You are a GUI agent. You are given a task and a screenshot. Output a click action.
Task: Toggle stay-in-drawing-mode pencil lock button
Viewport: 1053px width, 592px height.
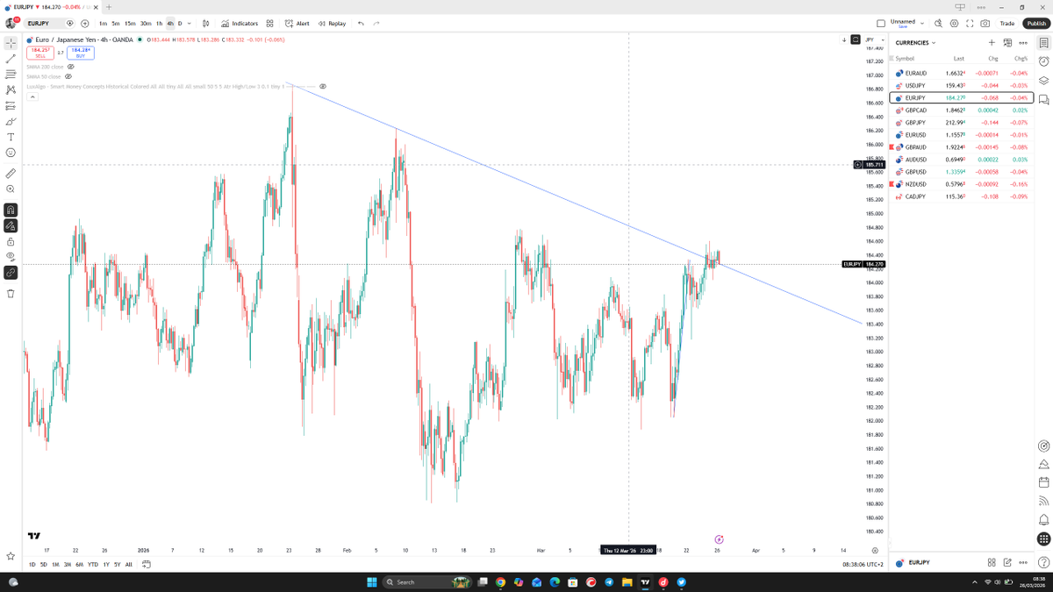tap(11, 225)
